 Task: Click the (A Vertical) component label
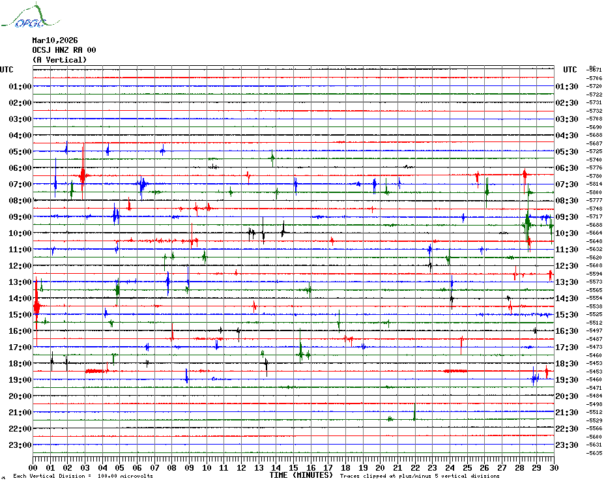(x=59, y=60)
